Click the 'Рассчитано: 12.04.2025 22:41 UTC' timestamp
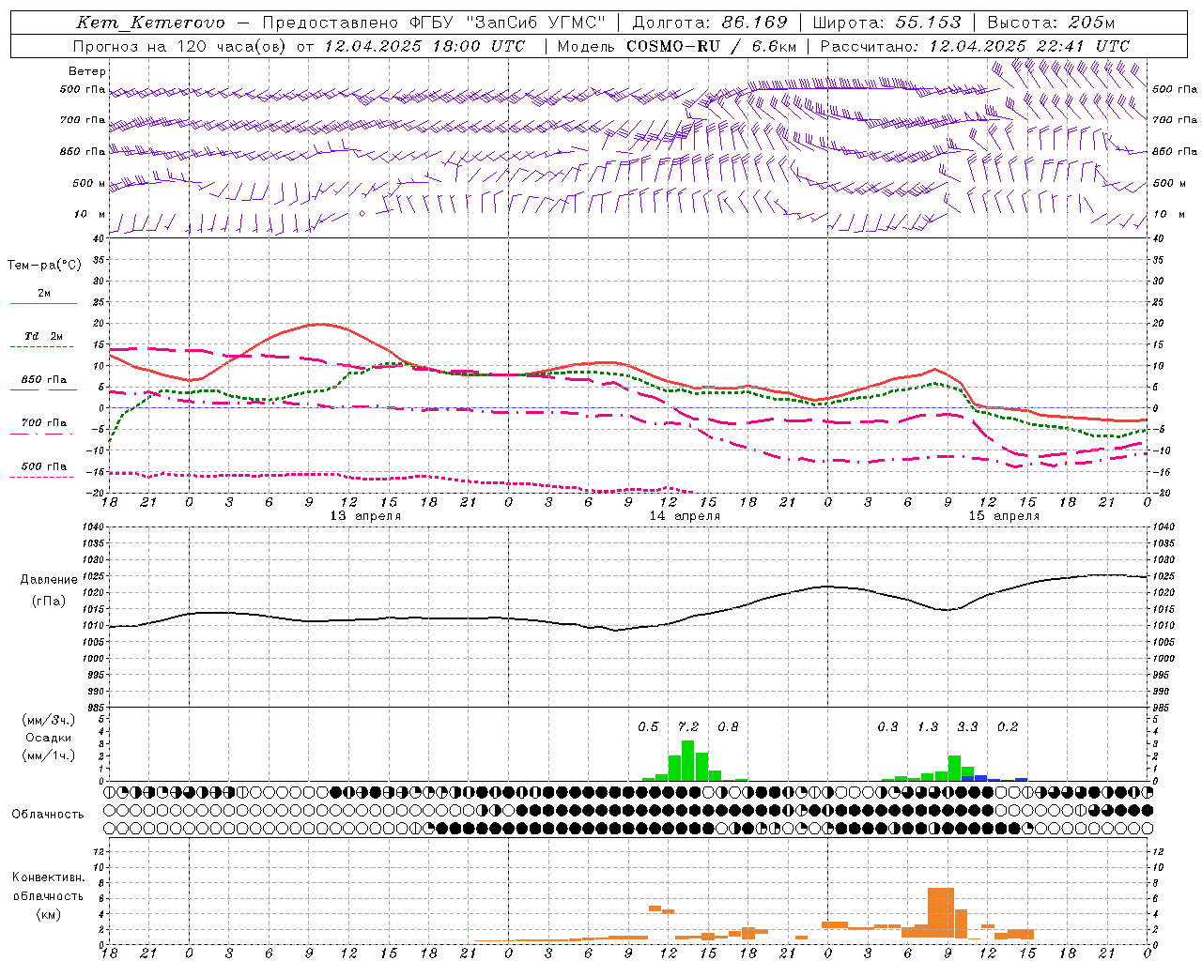 point(975,46)
